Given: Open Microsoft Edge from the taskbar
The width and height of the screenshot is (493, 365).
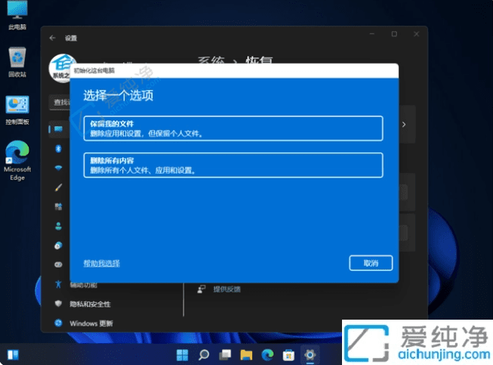Looking at the screenshot, I should [x=267, y=355].
